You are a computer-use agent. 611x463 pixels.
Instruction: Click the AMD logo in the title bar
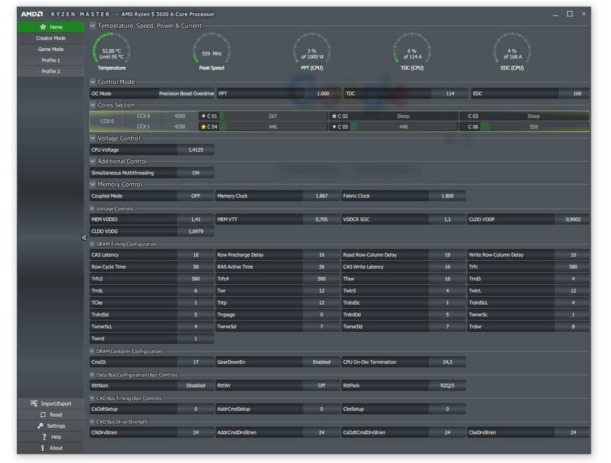pyautogui.click(x=32, y=14)
